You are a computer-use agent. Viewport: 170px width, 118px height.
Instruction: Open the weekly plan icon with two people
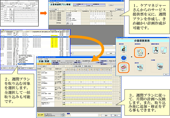[124, 67]
